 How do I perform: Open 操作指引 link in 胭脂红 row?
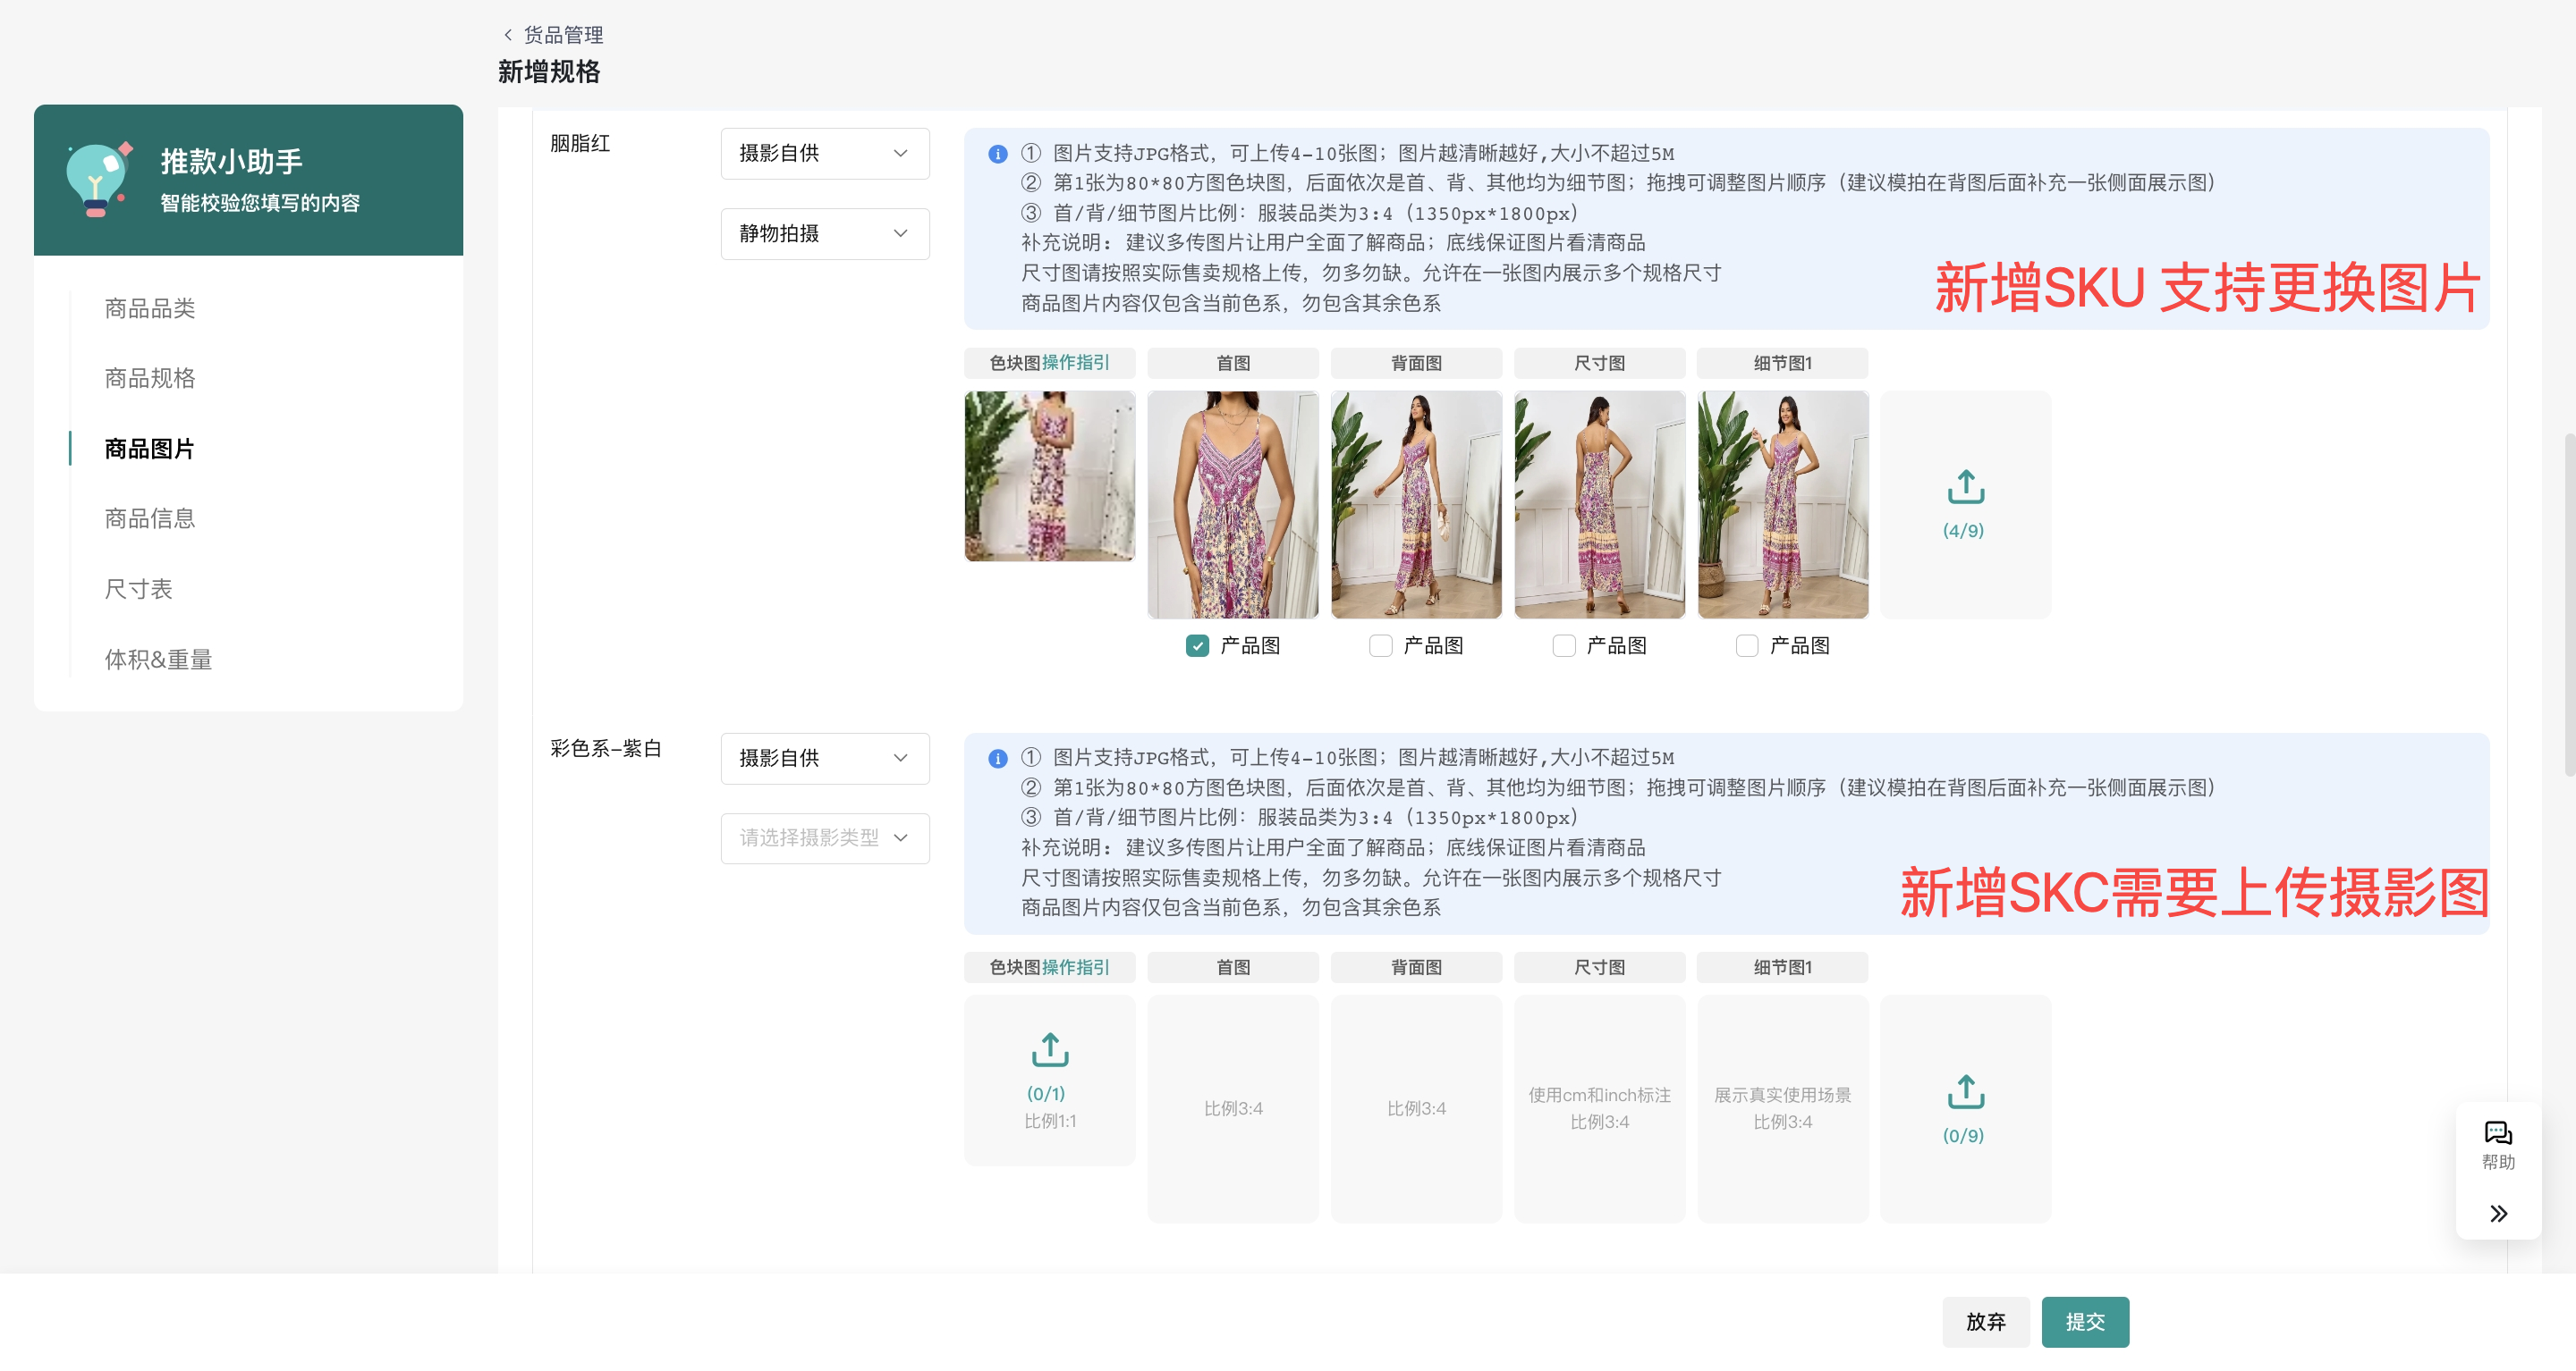pyautogui.click(x=1076, y=363)
